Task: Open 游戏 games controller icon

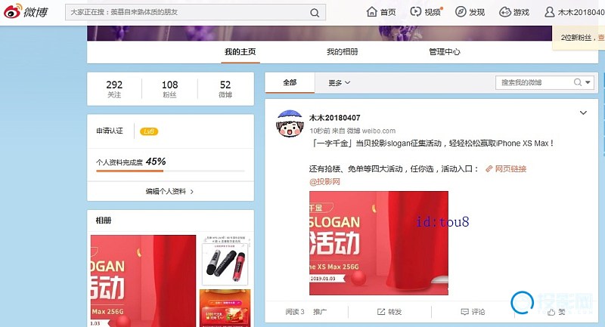Action: pos(504,12)
